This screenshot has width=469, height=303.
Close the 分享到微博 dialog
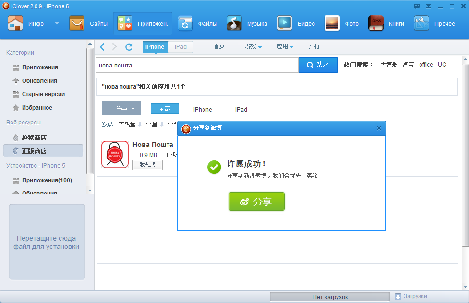point(379,128)
